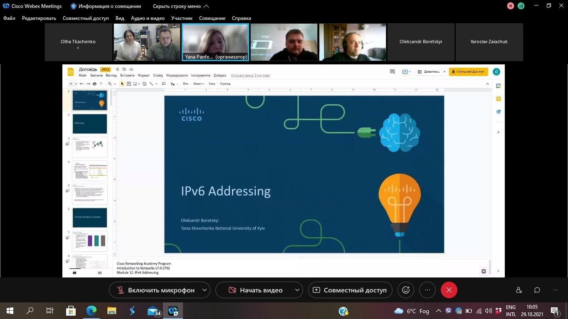Select the text box tool
This screenshot has height=319, width=568.
pos(129,84)
